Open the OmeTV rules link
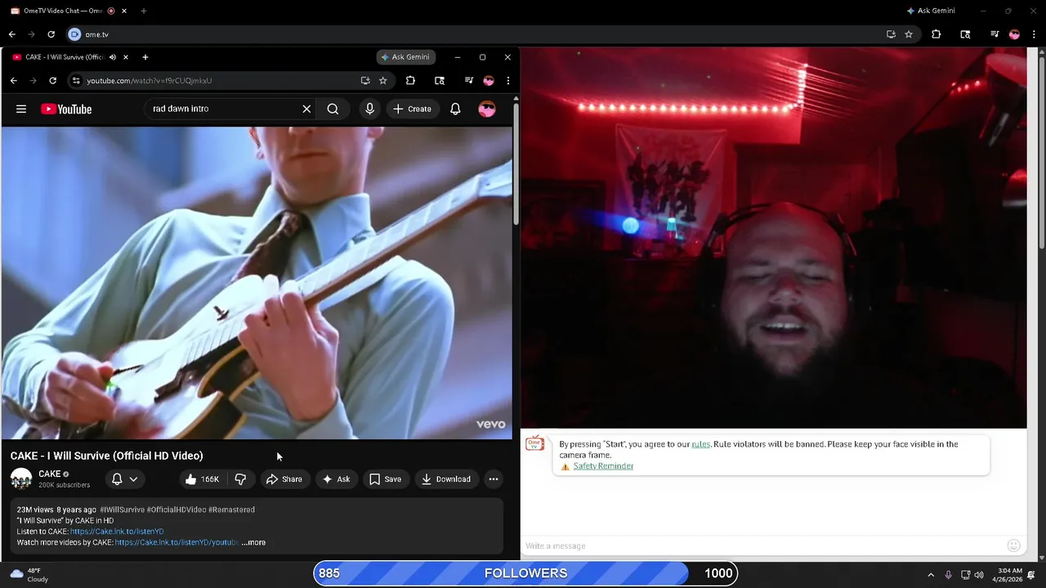The width and height of the screenshot is (1046, 588). (x=700, y=444)
